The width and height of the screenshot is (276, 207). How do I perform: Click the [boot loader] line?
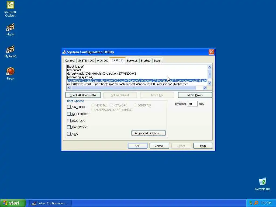pyautogui.click(x=76, y=67)
